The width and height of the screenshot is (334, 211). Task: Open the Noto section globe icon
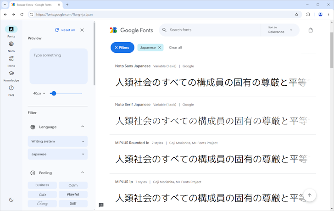11,44
